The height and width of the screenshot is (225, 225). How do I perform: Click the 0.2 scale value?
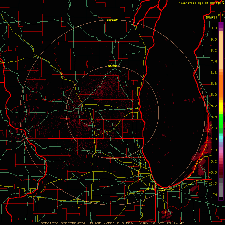[x=214, y=161]
